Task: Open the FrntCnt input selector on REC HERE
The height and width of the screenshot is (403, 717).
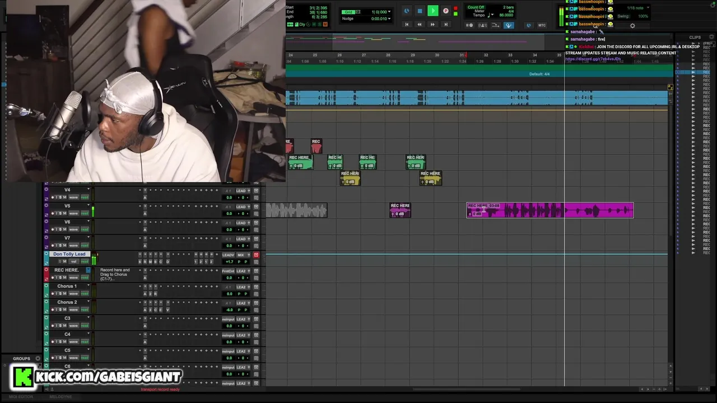Action: [228, 271]
